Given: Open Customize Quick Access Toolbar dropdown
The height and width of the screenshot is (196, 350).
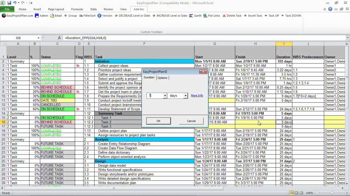Looking at the screenshot, I should (31, 3).
